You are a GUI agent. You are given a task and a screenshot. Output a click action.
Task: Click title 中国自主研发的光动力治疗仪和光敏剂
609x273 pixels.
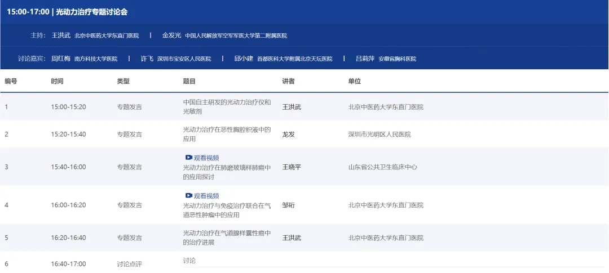pyautogui.click(x=227, y=106)
